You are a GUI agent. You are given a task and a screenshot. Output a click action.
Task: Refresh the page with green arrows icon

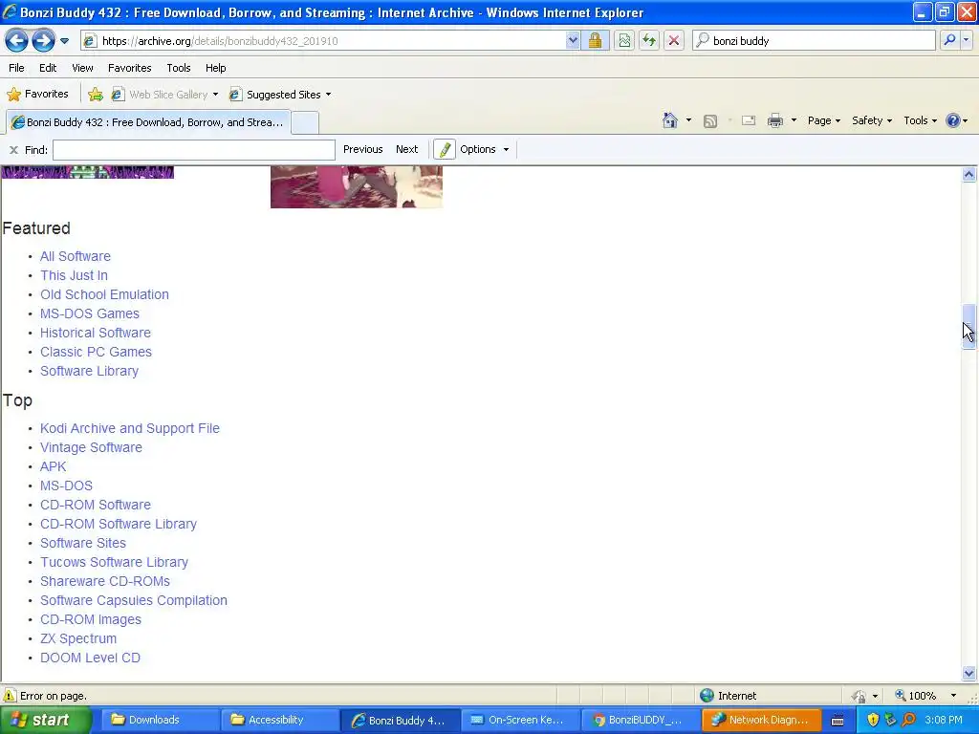click(x=649, y=40)
